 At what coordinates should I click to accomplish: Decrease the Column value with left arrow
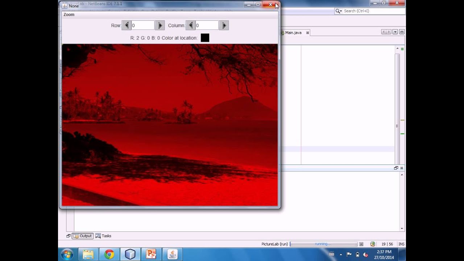tap(191, 25)
